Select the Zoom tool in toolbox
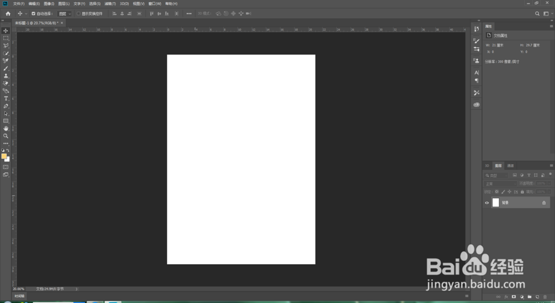The width and height of the screenshot is (555, 303). 6,136
